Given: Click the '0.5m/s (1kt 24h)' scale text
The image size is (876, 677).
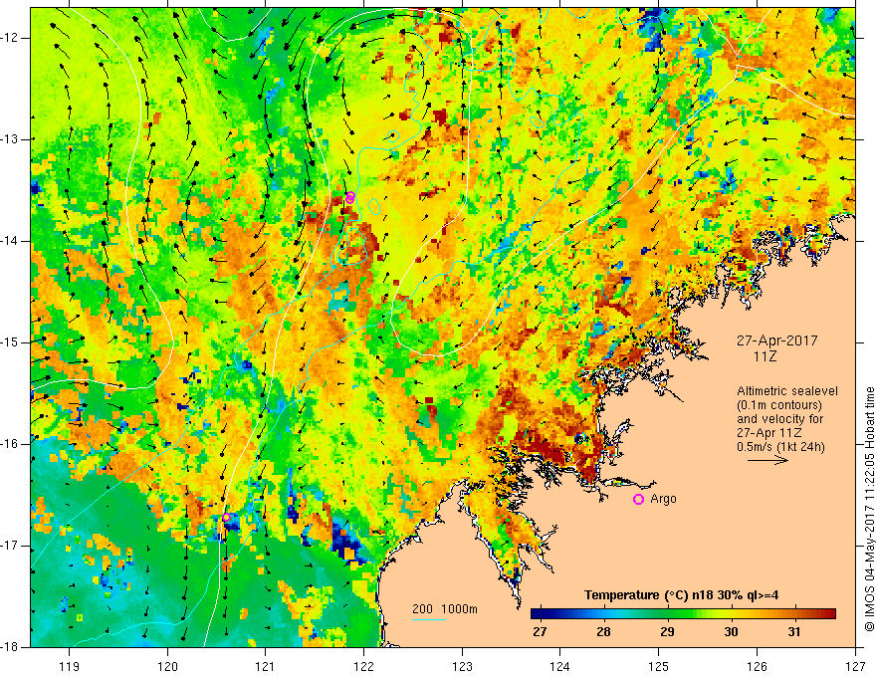Looking at the screenshot, I should pos(780,447).
